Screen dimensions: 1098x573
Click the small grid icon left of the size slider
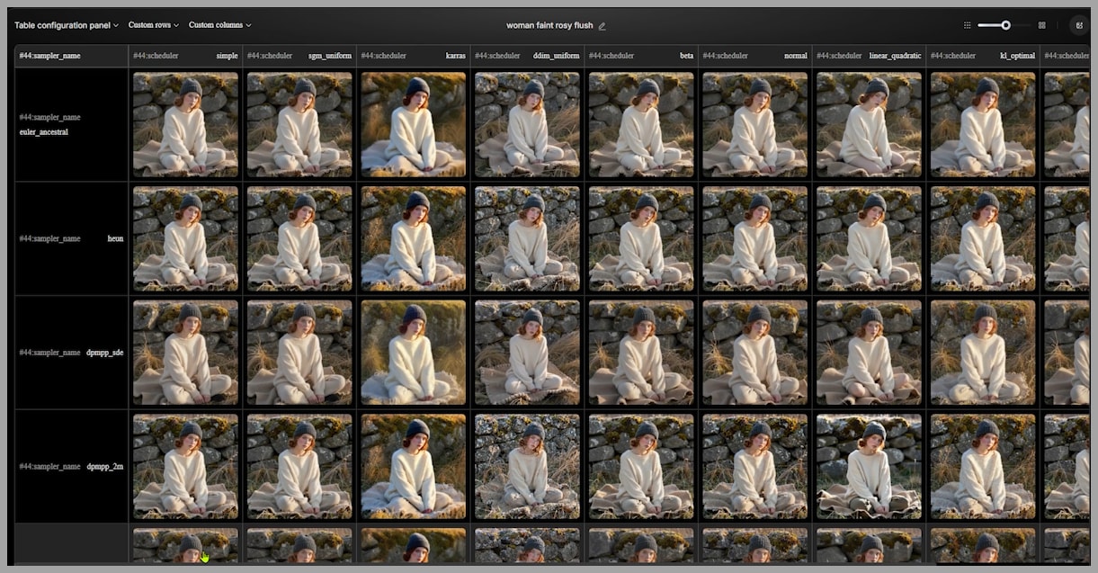[968, 25]
